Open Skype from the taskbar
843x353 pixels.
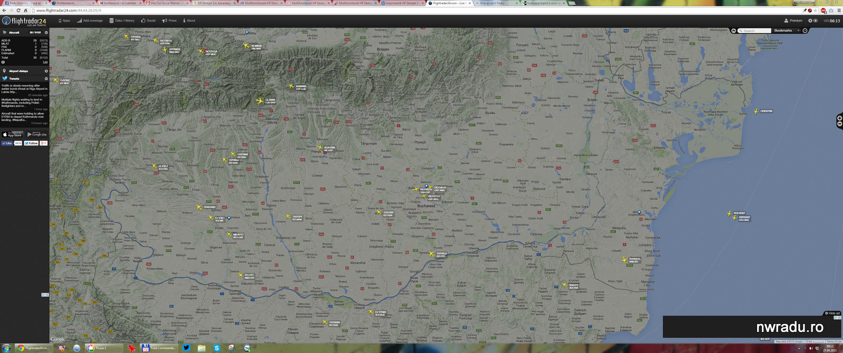[217, 348]
